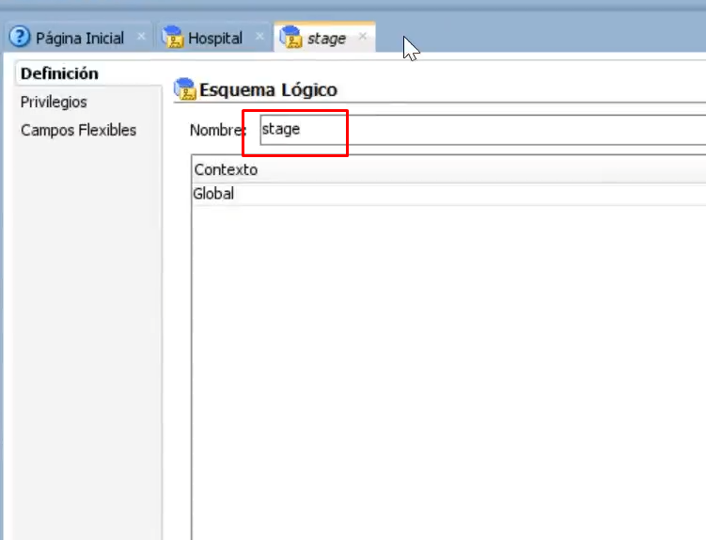Close the Hospital tab
The height and width of the screenshot is (540, 706).
259,36
